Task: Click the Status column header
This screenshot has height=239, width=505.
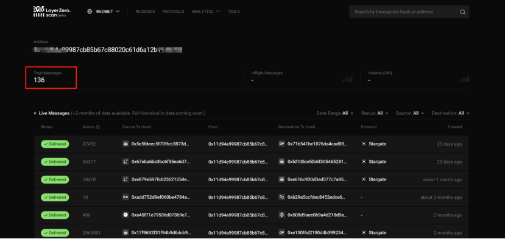Action: [x=46, y=127]
